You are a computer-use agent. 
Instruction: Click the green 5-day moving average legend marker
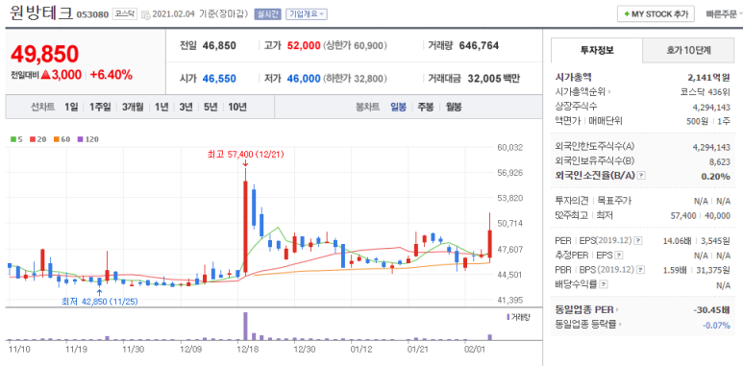click(x=13, y=139)
